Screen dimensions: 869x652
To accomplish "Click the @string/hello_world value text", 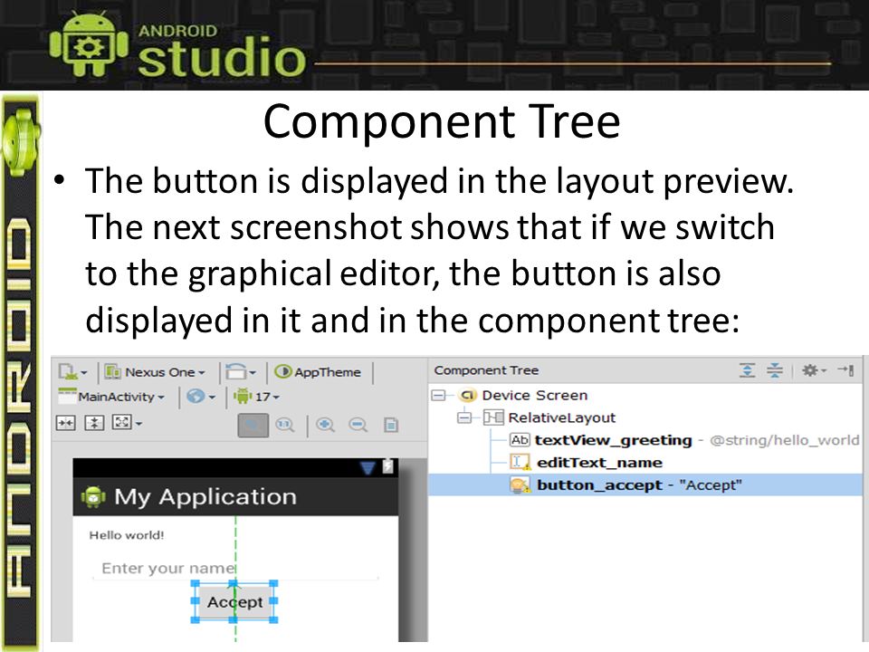I will tap(784, 440).
